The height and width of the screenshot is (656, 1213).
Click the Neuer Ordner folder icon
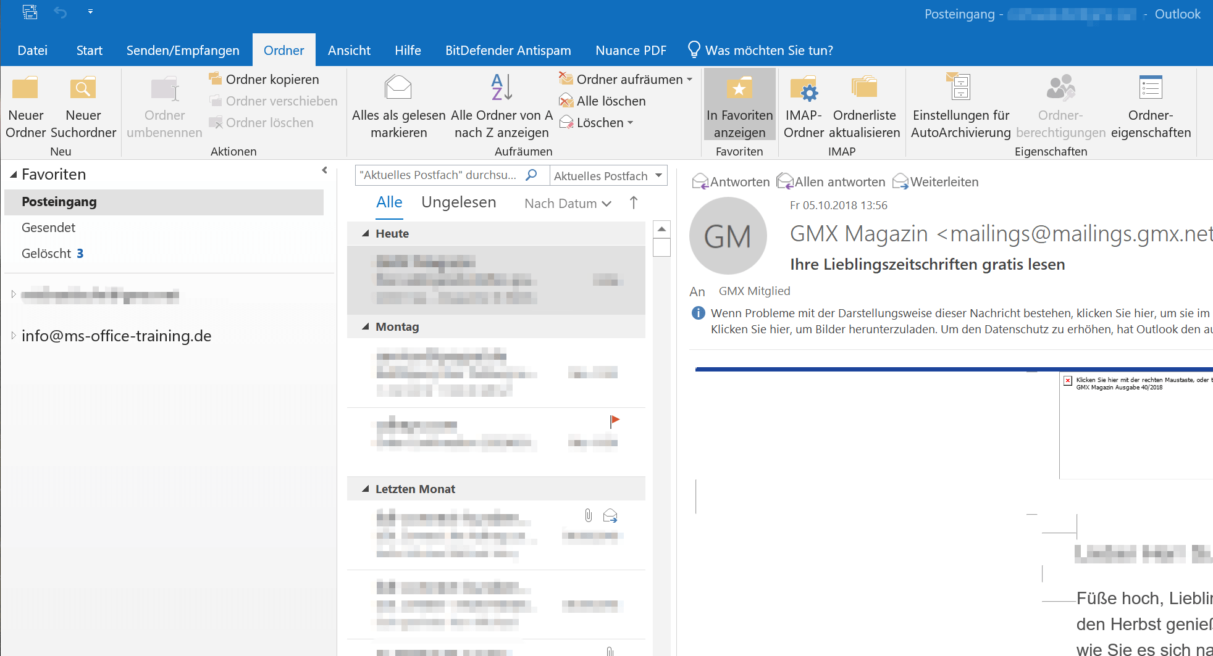coord(25,89)
